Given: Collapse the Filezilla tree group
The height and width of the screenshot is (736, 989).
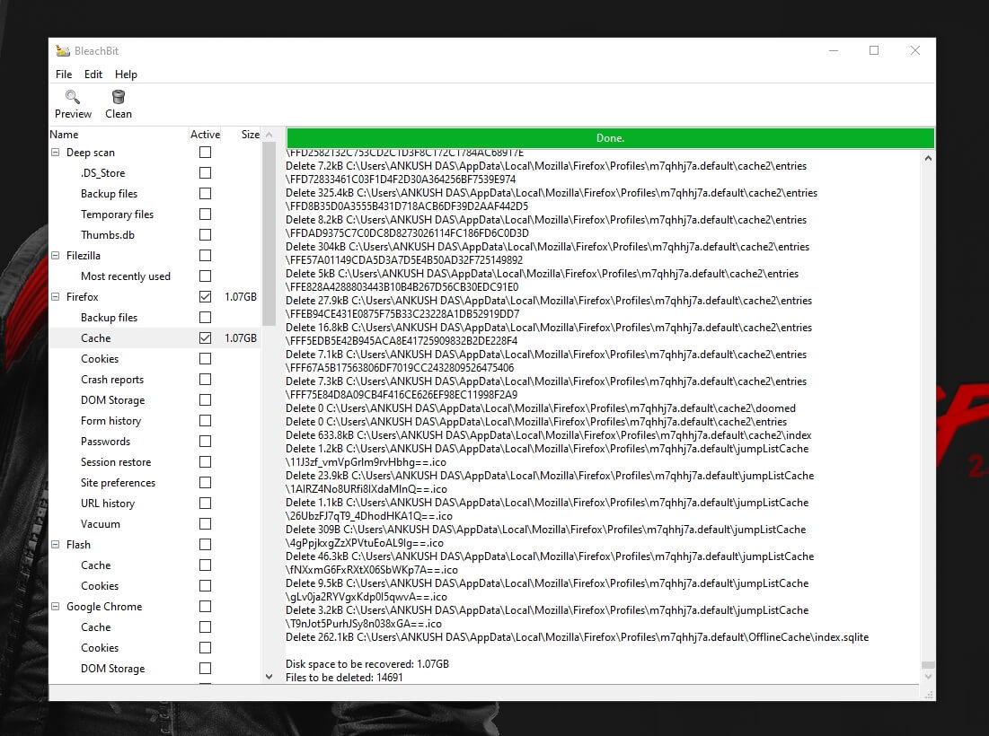Looking at the screenshot, I should (56, 256).
